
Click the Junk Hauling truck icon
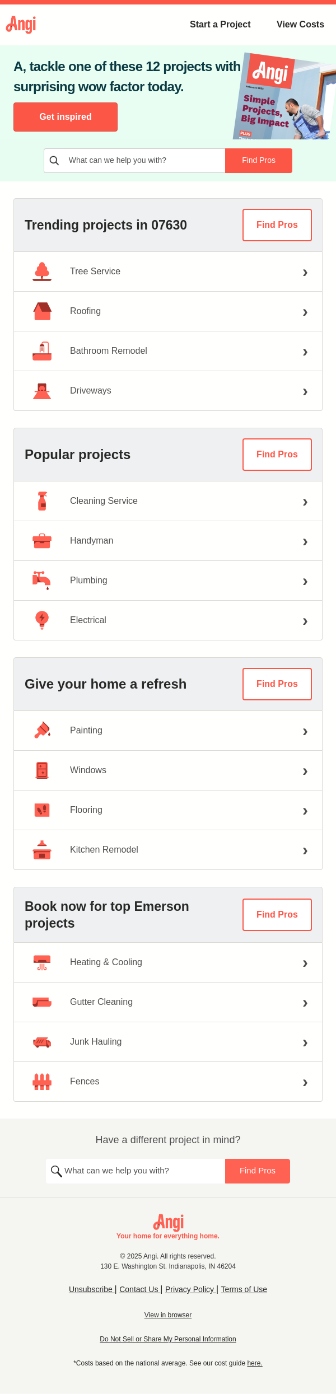tap(42, 1042)
